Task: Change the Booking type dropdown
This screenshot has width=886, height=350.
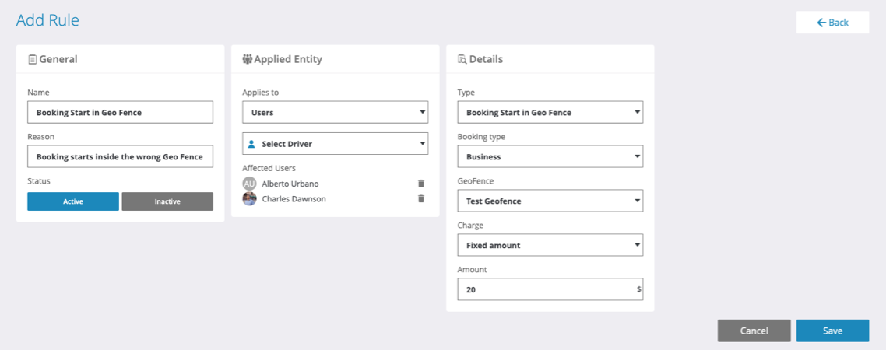Action: click(550, 157)
